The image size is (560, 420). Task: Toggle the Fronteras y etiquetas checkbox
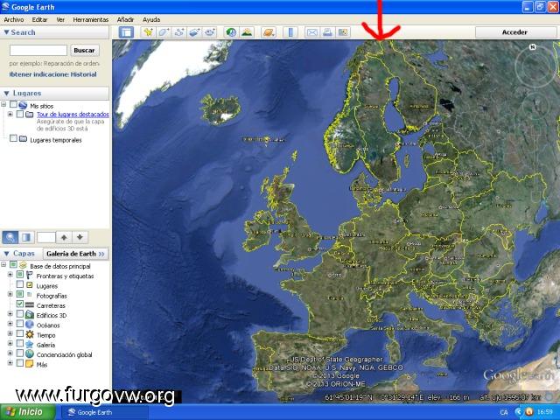pyautogui.click(x=20, y=275)
